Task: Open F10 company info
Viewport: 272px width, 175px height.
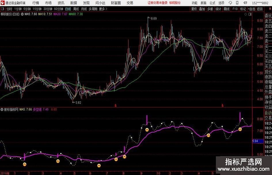Action: point(235,9)
